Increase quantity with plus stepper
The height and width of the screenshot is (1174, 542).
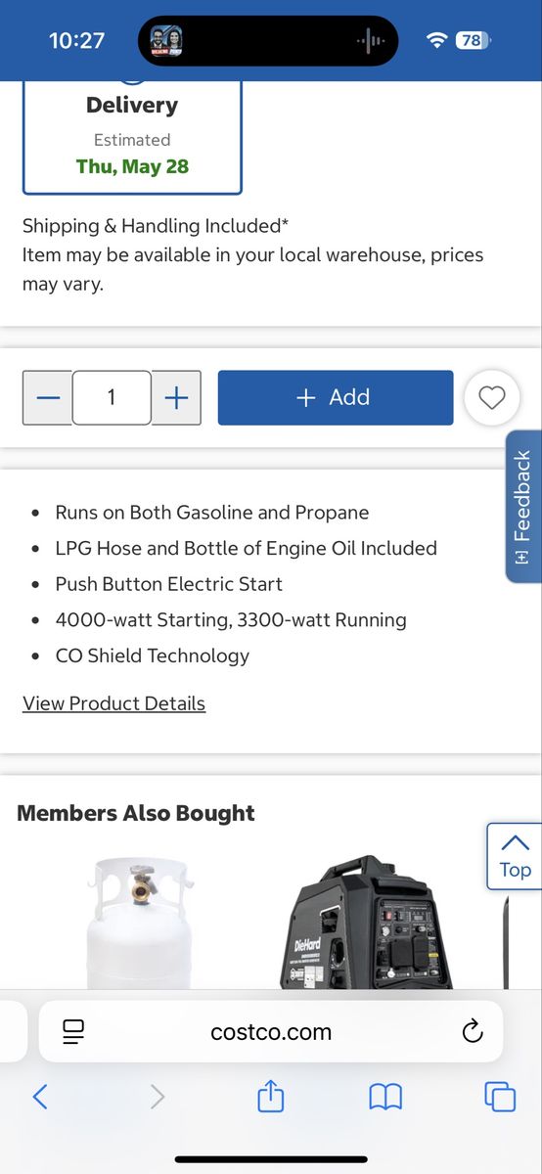176,397
